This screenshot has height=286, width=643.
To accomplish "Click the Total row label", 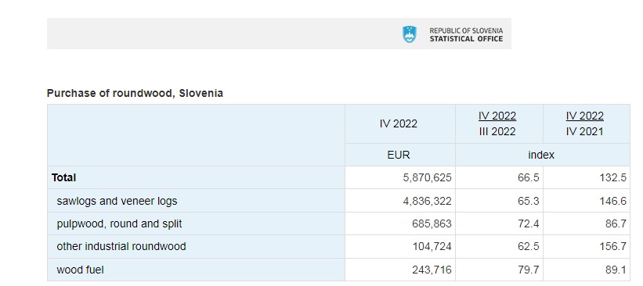I will (63, 177).
